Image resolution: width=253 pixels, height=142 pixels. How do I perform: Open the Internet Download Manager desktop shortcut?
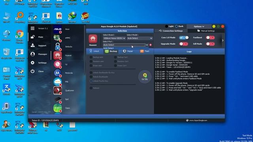tap(72, 17)
